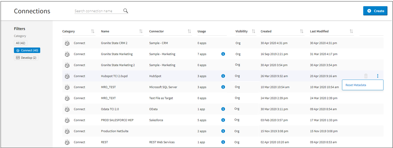Open the three-dot menu on Hubspot row
The width and height of the screenshot is (393, 148).
pyautogui.click(x=378, y=76)
